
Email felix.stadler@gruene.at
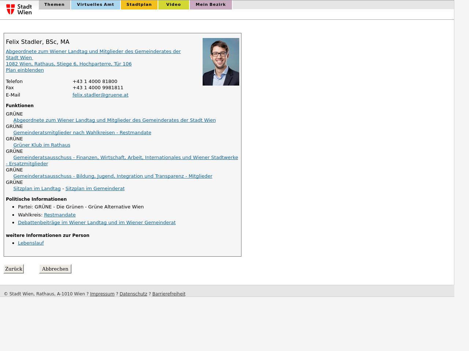[x=100, y=95]
